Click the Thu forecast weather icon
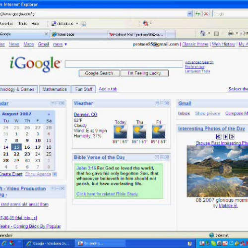This screenshot has width=248, height=248. click(139, 132)
